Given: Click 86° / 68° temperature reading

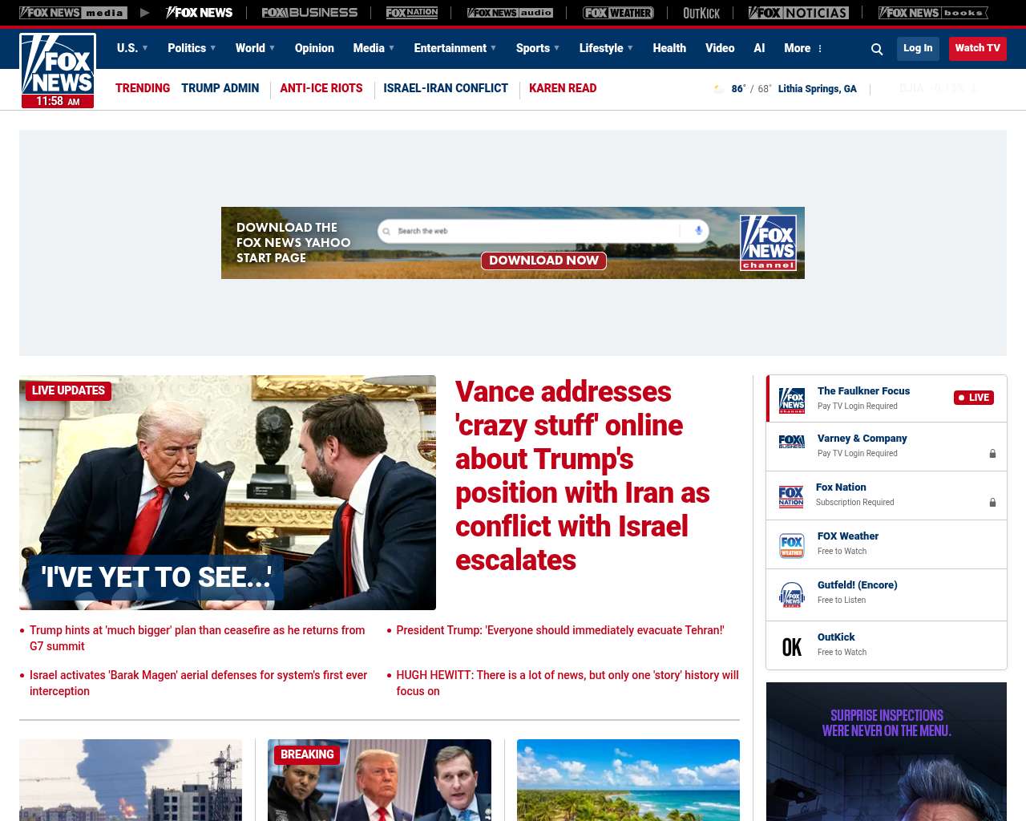Looking at the screenshot, I should click(x=751, y=89).
